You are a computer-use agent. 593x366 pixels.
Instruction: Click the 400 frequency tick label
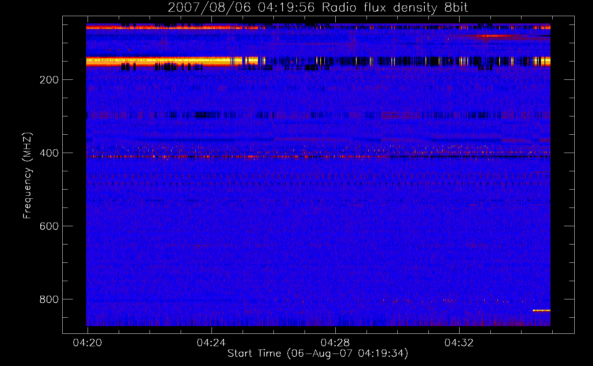[x=49, y=153]
